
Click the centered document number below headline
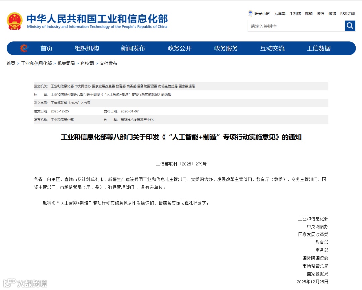pyautogui.click(x=181, y=164)
